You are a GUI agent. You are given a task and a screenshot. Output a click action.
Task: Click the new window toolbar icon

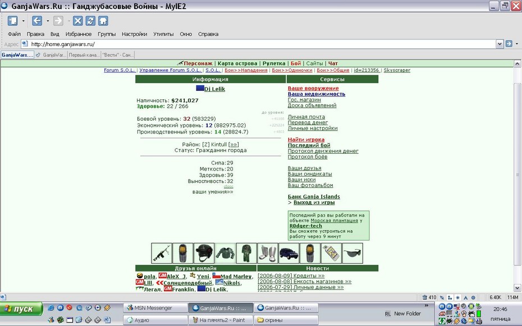tap(13, 21)
